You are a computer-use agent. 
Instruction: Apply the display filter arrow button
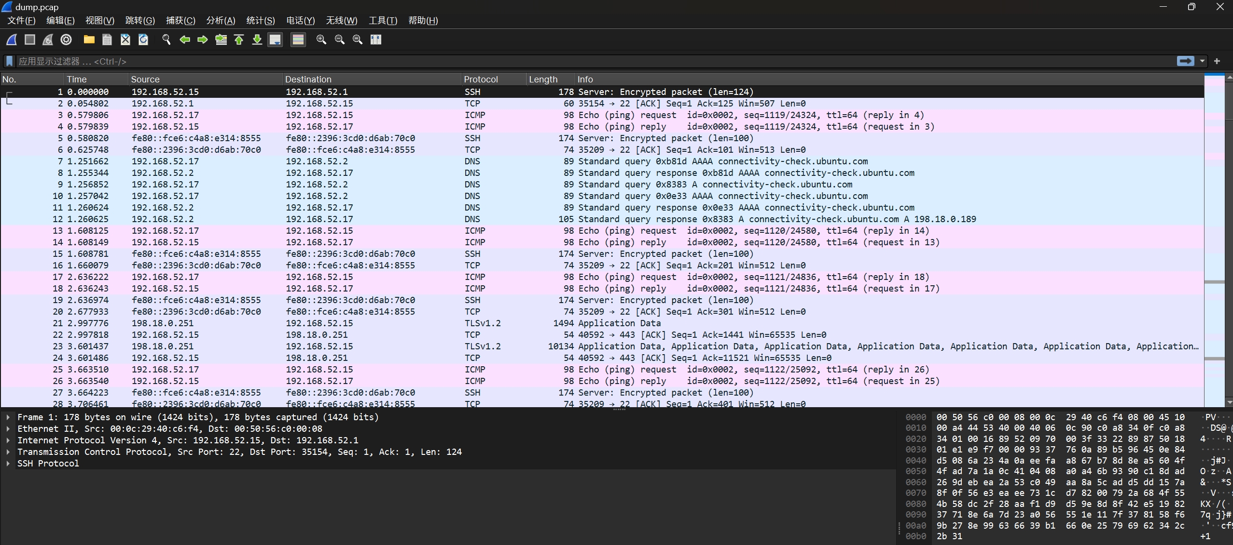tap(1186, 61)
